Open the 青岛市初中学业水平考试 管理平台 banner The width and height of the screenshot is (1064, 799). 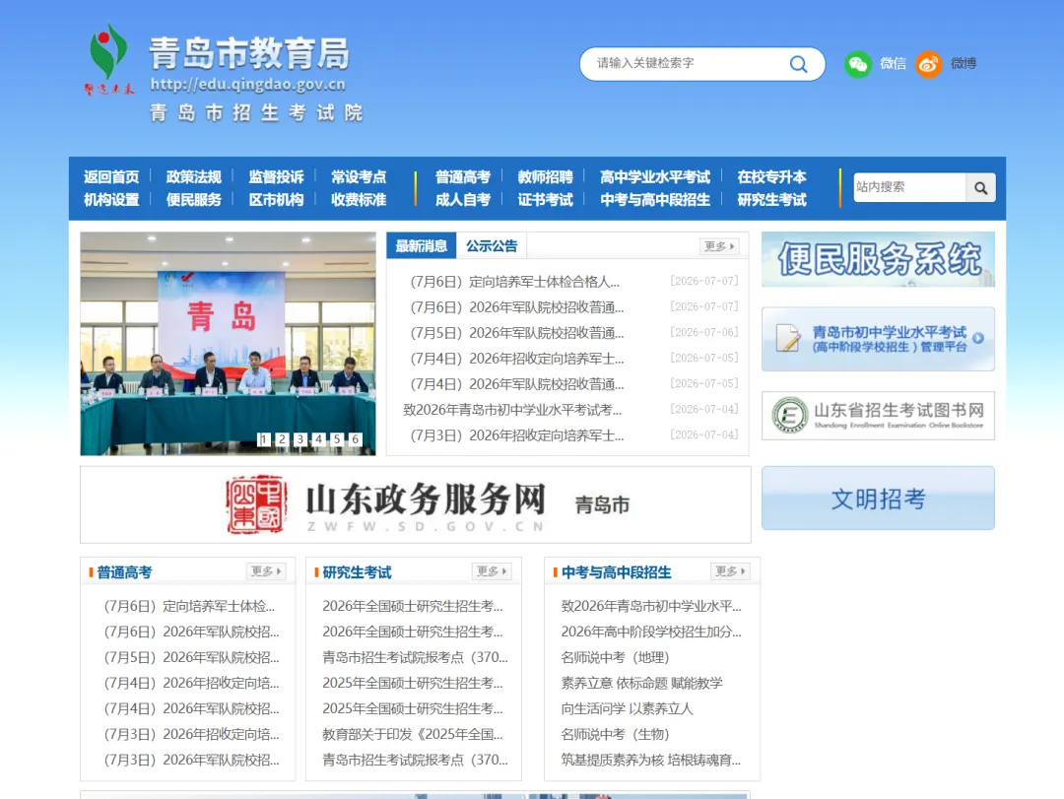[x=878, y=339]
